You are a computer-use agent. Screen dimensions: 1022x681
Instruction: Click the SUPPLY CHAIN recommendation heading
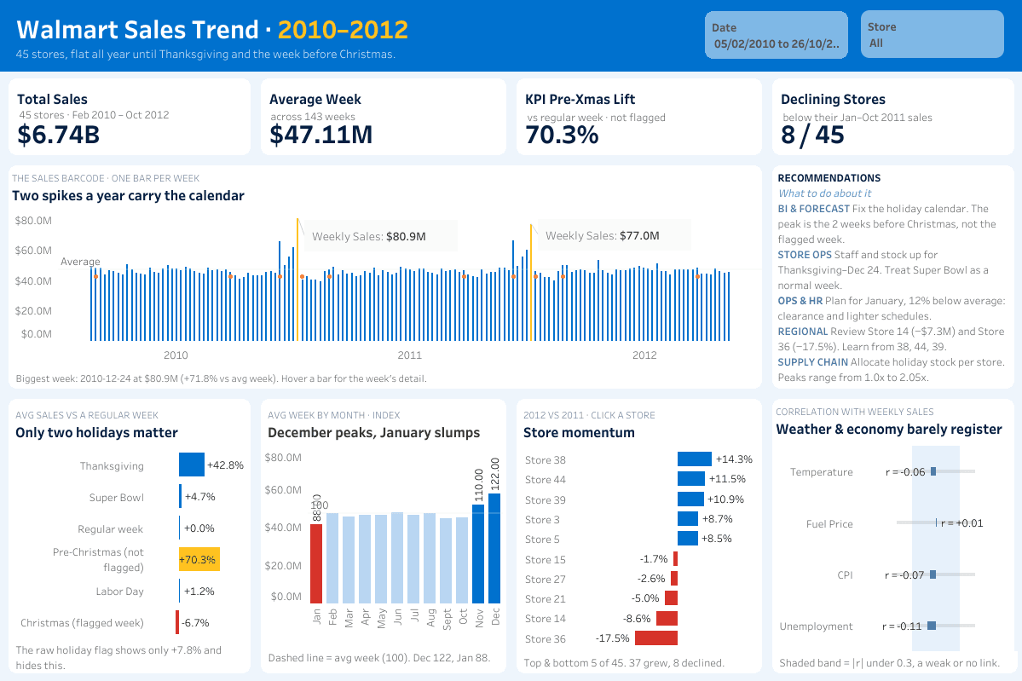(813, 361)
